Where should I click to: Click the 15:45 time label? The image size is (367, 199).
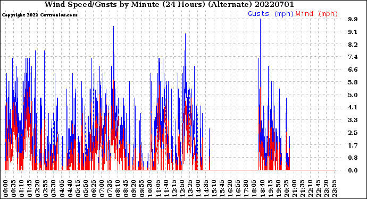222,188
